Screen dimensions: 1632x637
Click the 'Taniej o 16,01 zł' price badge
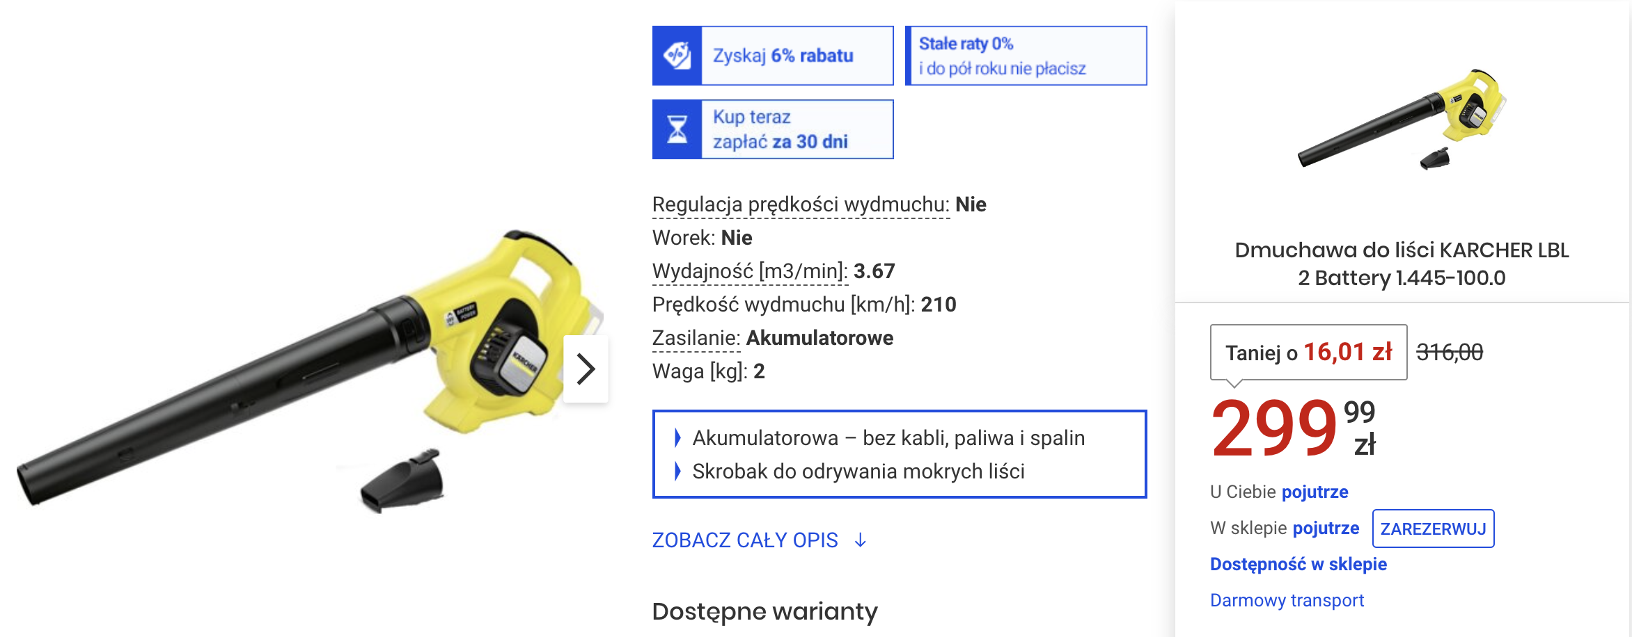coord(1308,352)
